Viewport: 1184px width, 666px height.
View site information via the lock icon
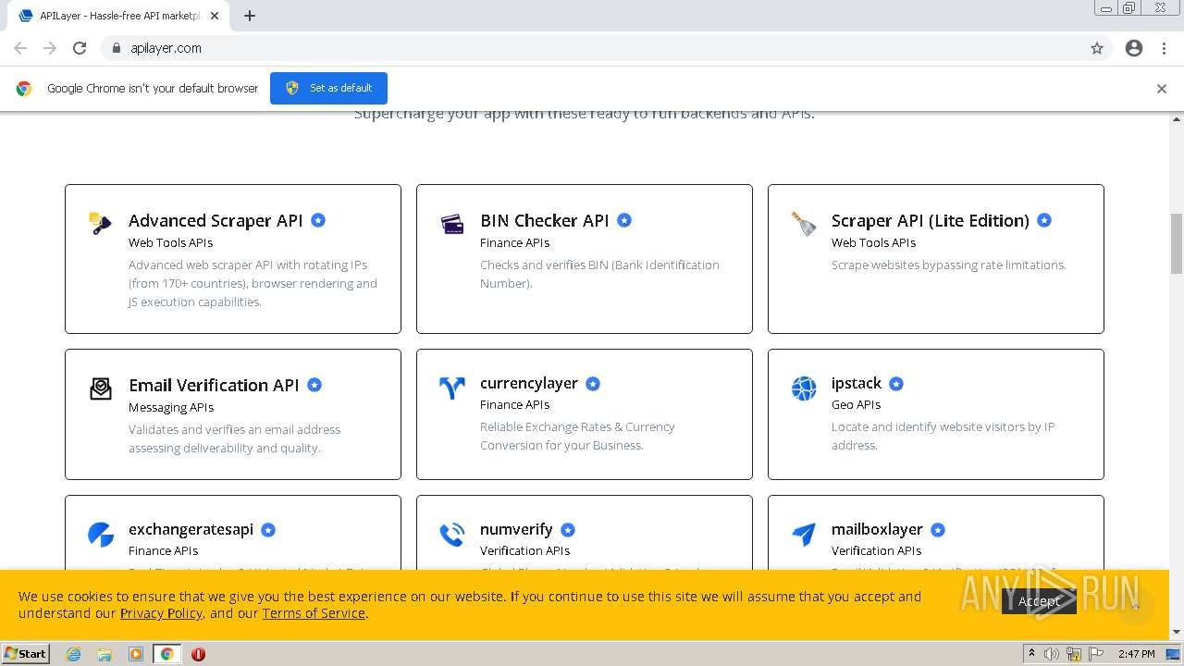(x=116, y=48)
